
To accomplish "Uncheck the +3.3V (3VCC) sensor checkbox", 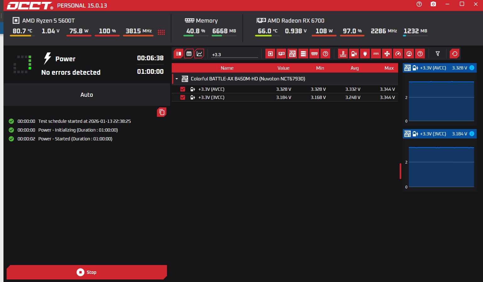I will click(183, 97).
